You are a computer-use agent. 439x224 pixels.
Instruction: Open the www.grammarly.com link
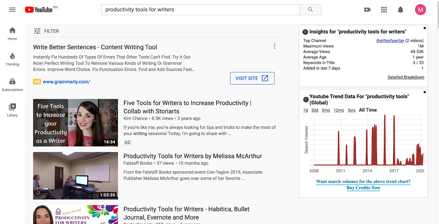click(66, 82)
